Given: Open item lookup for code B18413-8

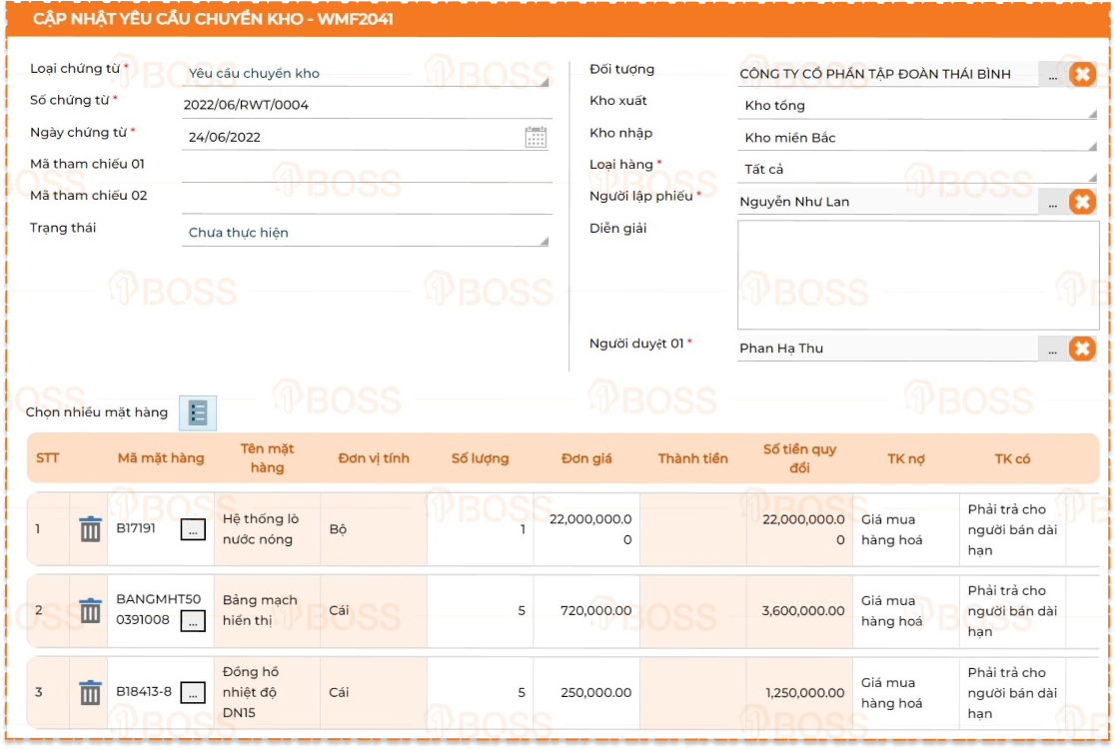Looking at the screenshot, I should [193, 692].
